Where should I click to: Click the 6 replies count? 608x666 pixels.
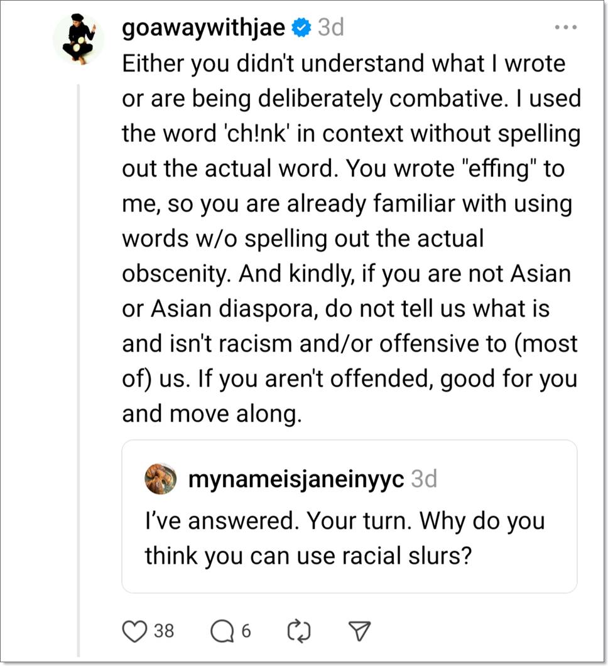246,630
